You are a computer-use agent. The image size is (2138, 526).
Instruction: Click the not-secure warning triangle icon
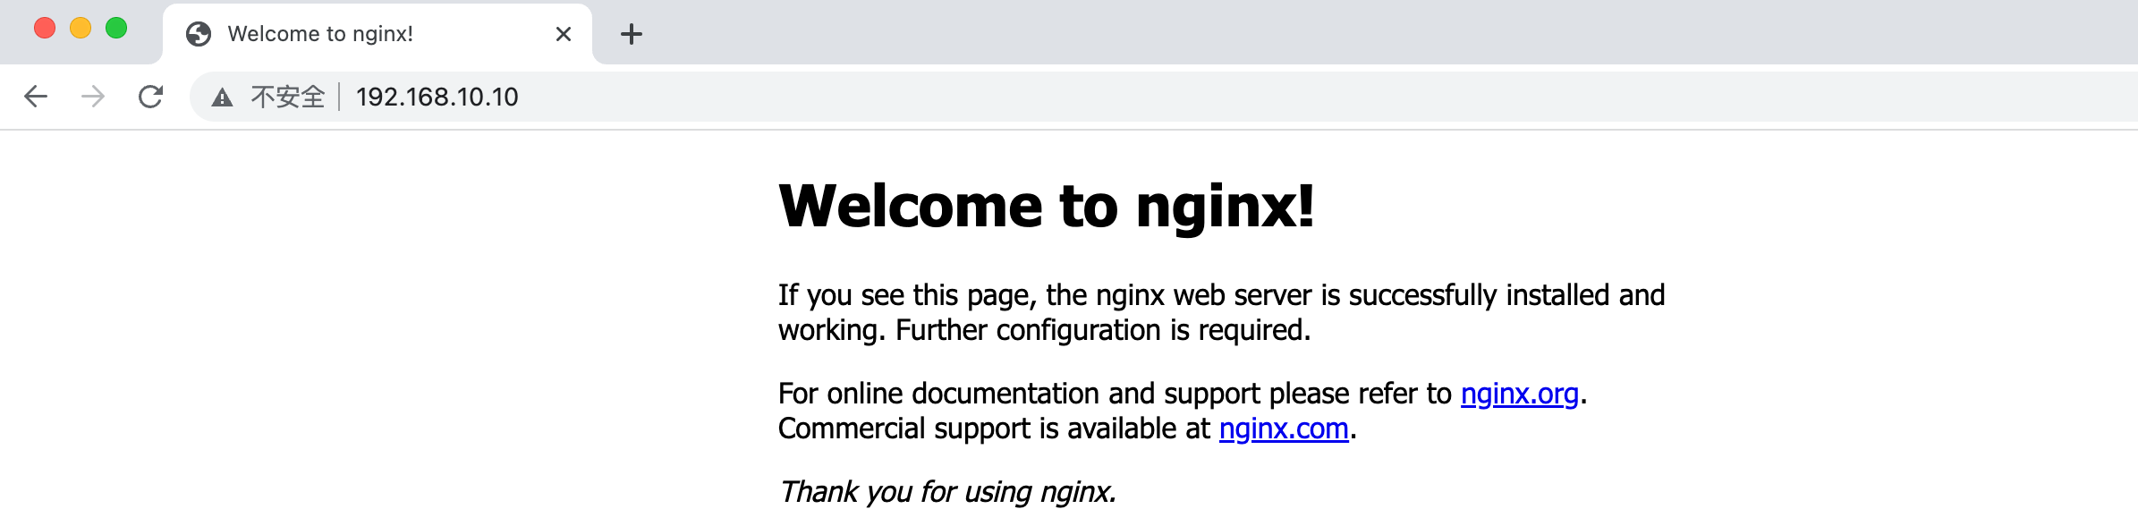pyautogui.click(x=222, y=98)
